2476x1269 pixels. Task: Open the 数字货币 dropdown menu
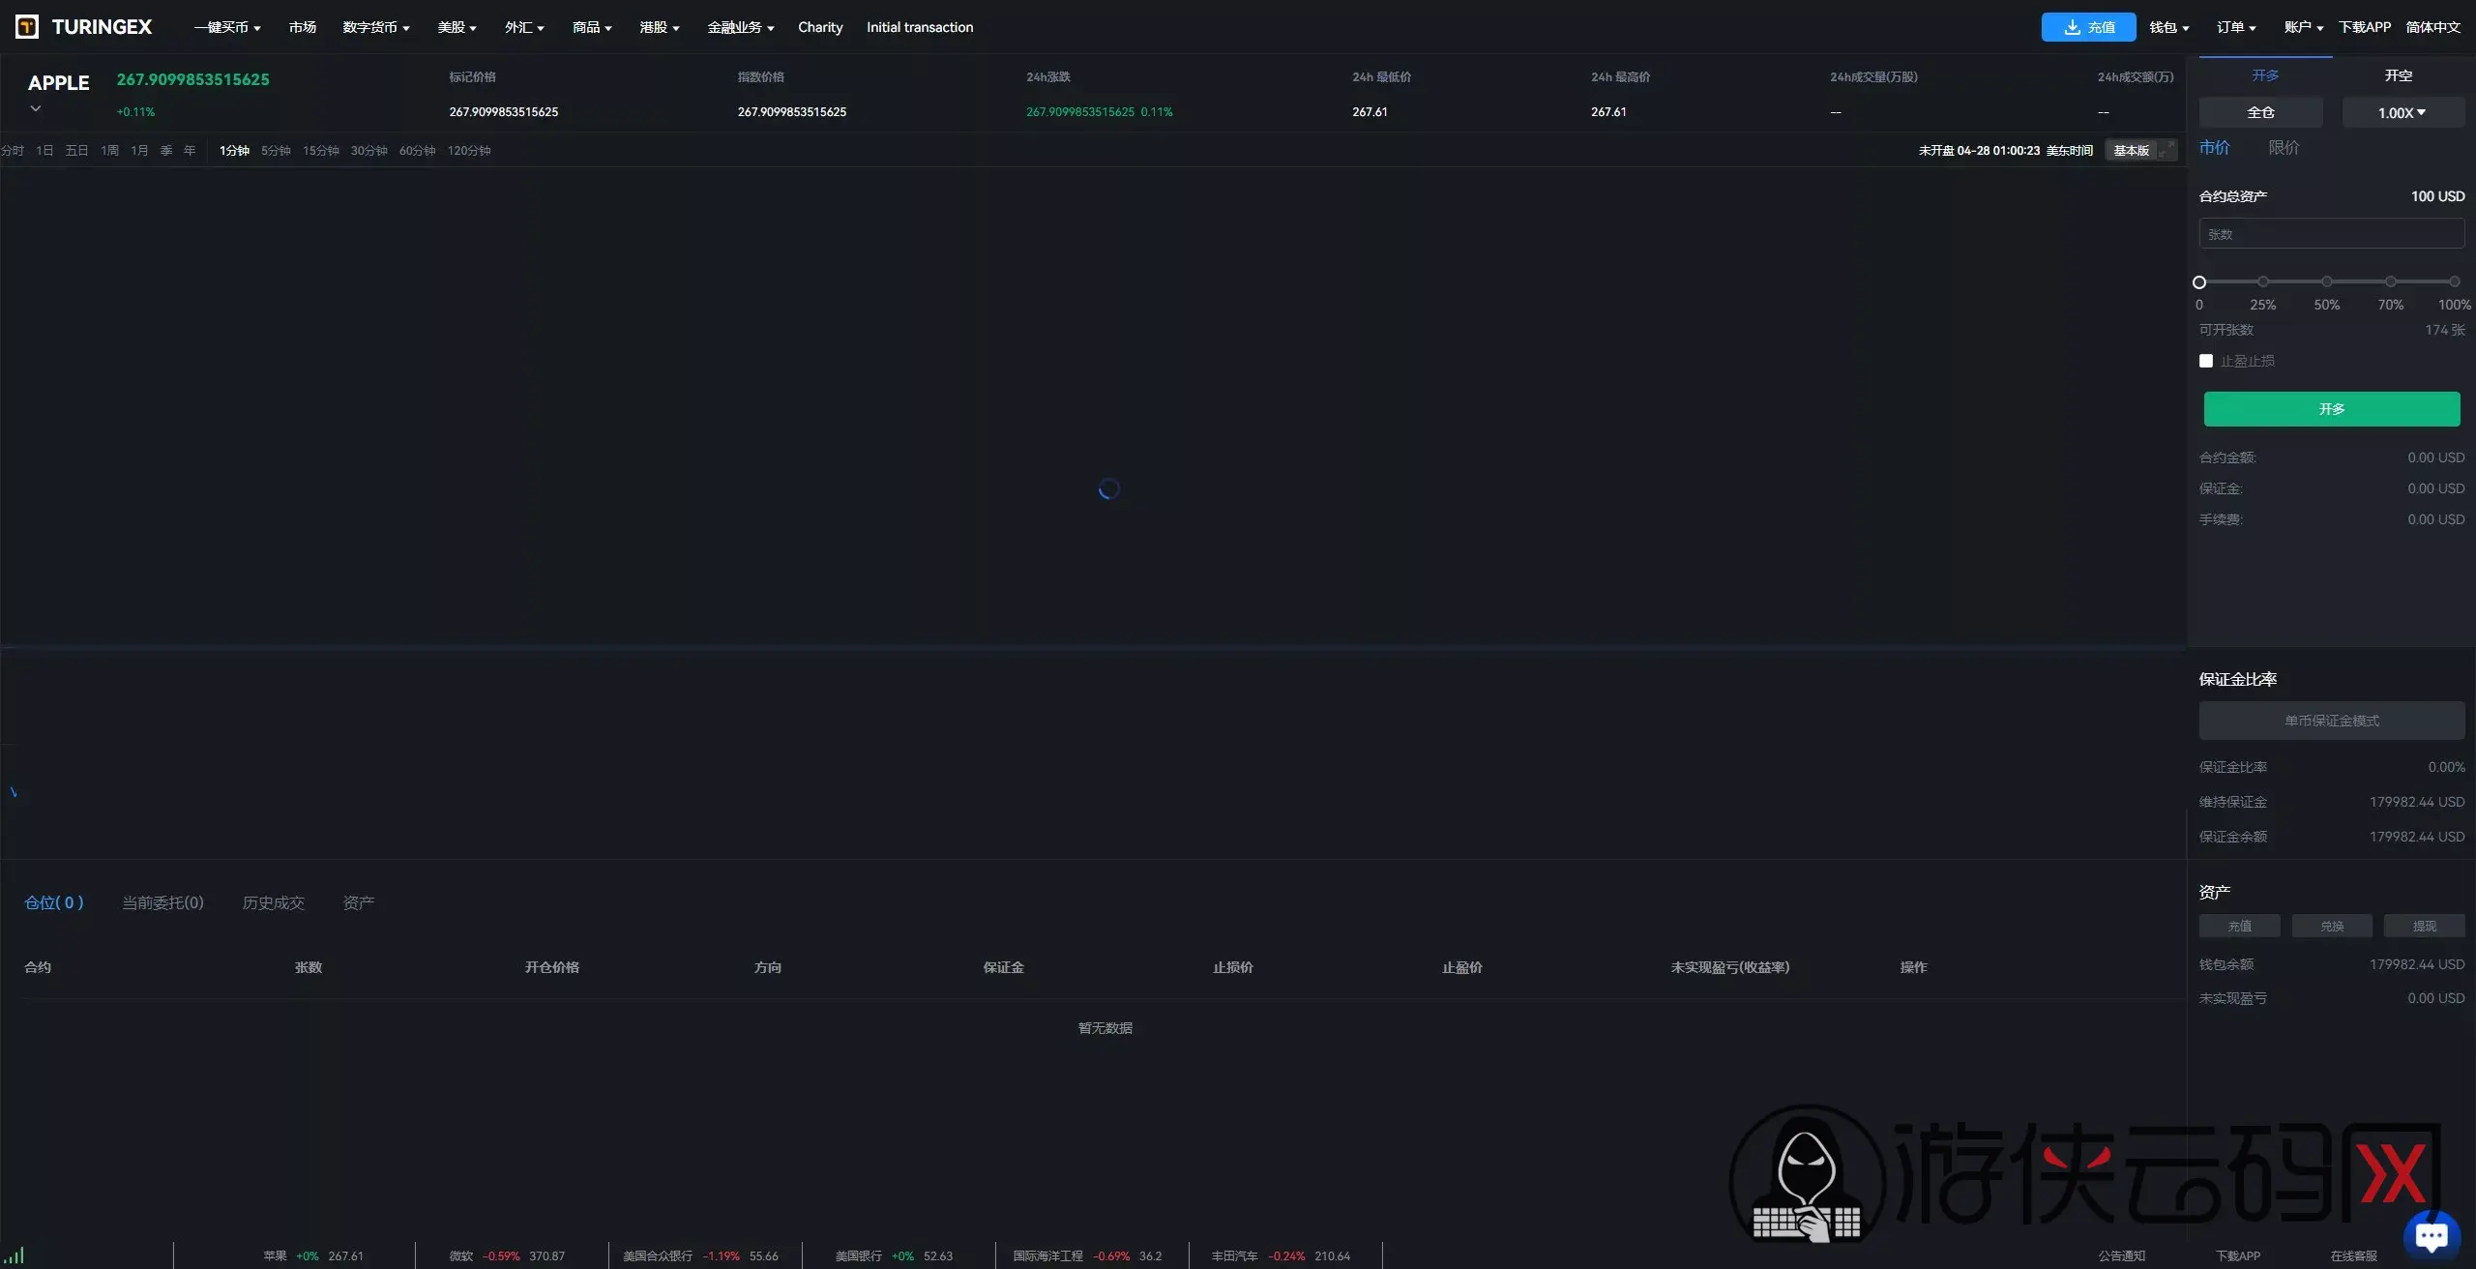376,27
